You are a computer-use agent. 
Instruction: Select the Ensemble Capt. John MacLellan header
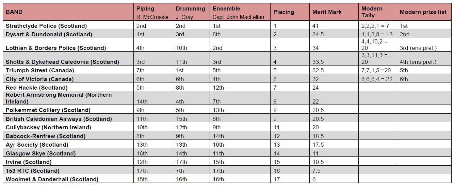[240, 12]
